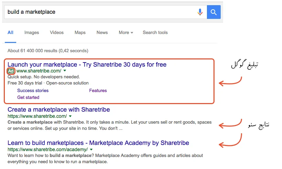Screen dimensions: 282x169
Task: Open the Maps tab
Action: click(x=80, y=33)
